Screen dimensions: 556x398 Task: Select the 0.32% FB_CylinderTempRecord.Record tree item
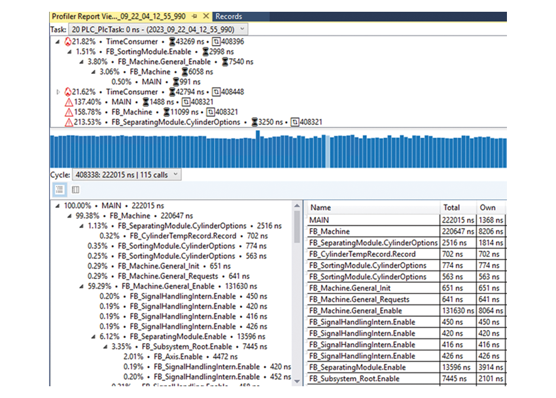(x=184, y=236)
